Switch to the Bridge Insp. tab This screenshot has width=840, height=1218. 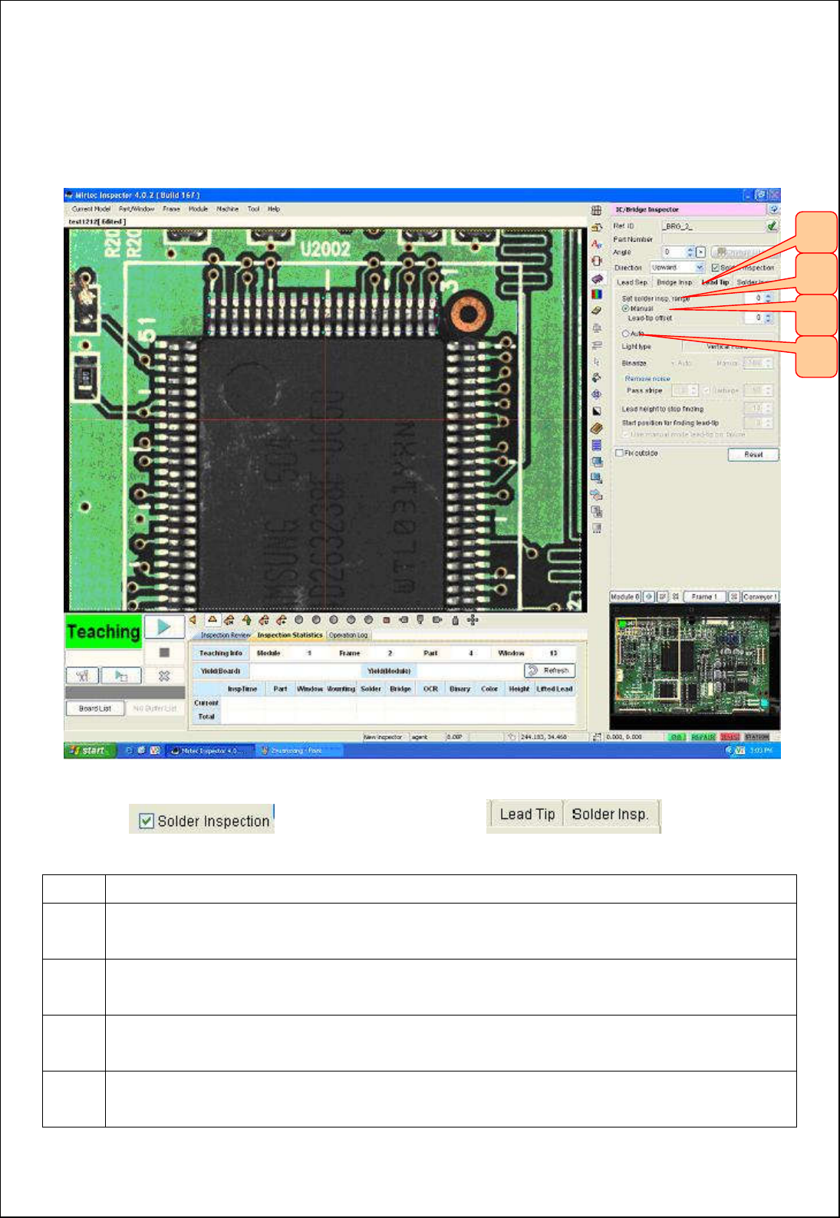674,282
